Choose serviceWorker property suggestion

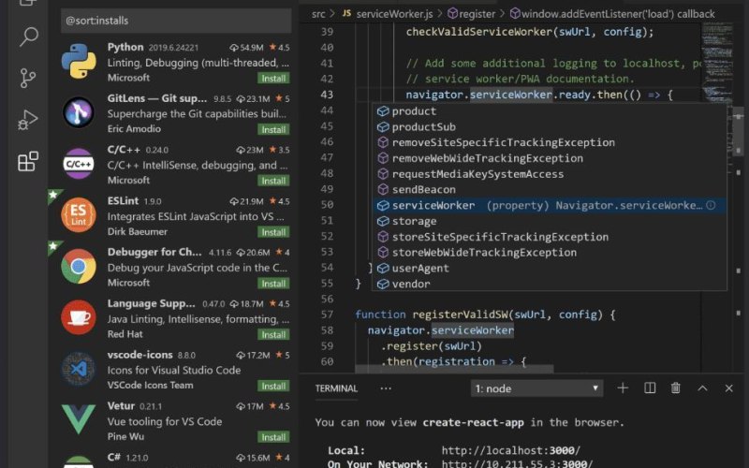(x=550, y=205)
